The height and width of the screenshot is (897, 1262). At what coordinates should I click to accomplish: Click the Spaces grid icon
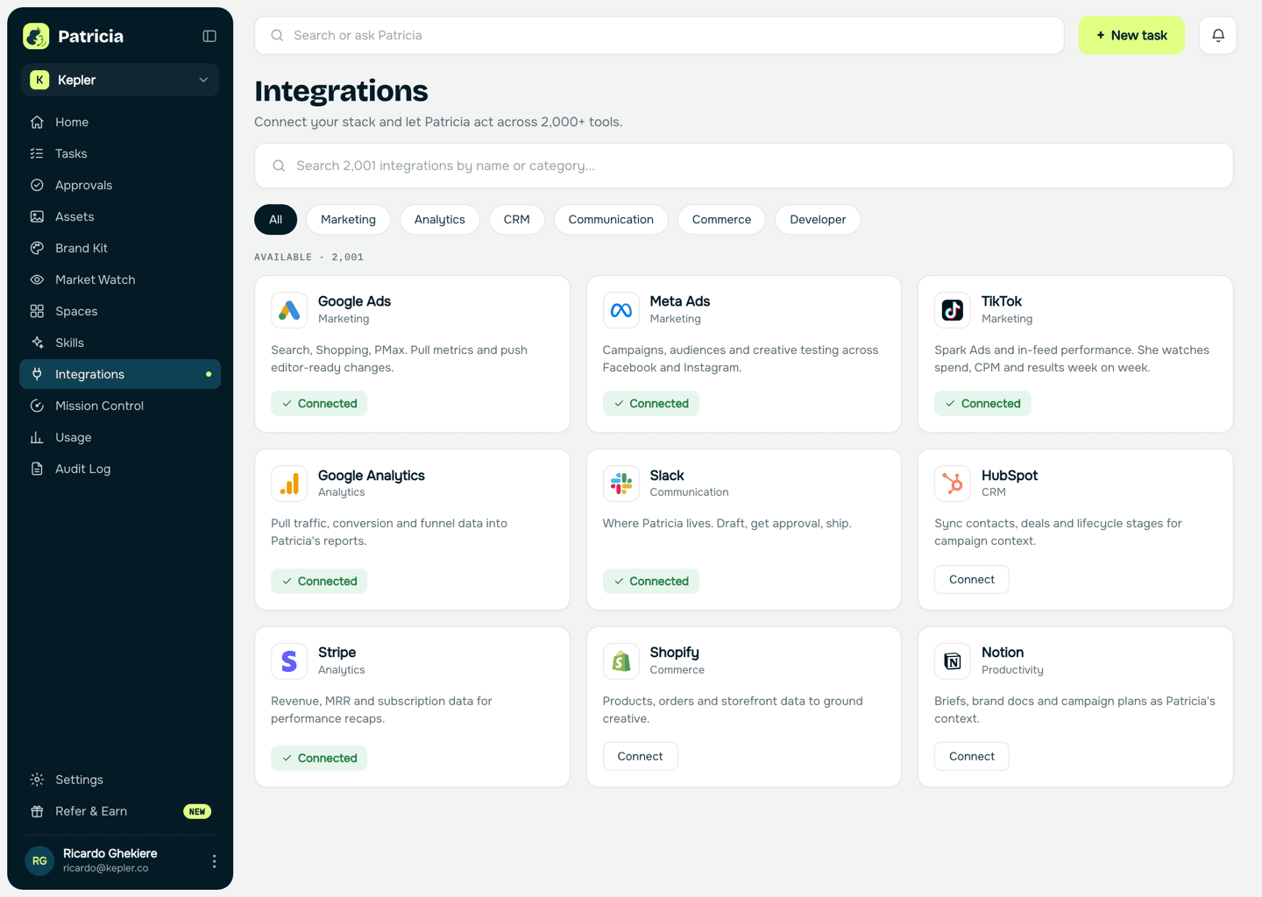pyautogui.click(x=37, y=311)
